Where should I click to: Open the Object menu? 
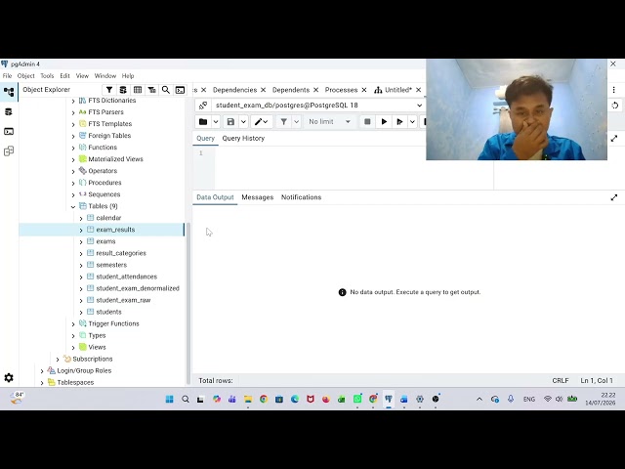pos(26,76)
